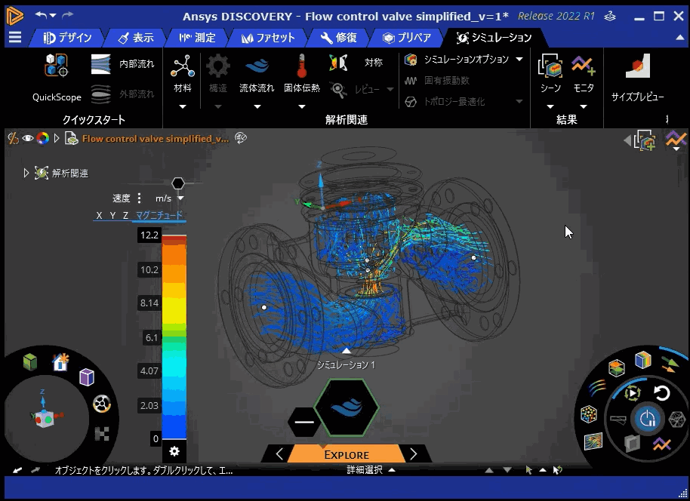Click the black minus hexagon button

[x=304, y=422]
